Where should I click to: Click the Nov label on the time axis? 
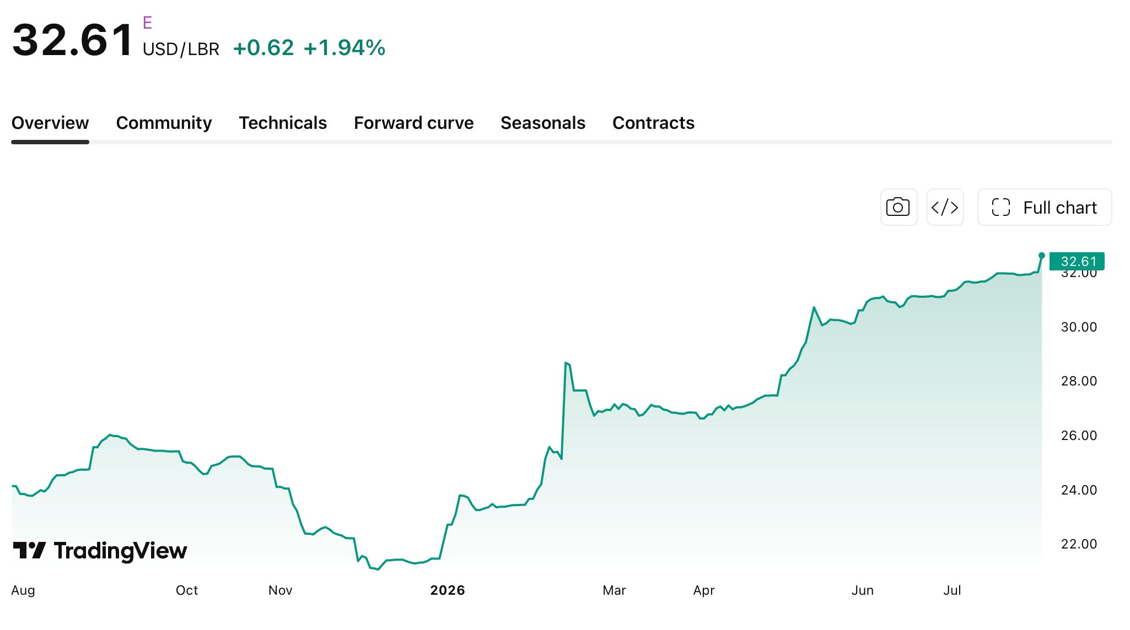280,590
